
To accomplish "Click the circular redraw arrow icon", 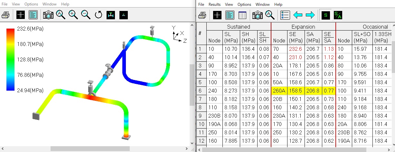I will coord(99,15).
